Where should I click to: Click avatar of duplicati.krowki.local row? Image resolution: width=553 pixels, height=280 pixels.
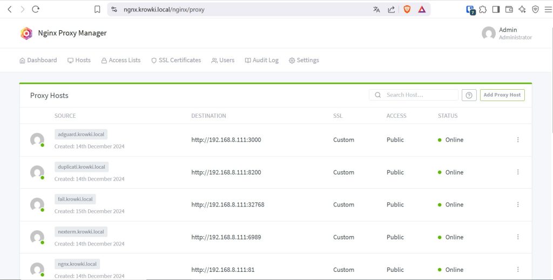(x=37, y=172)
